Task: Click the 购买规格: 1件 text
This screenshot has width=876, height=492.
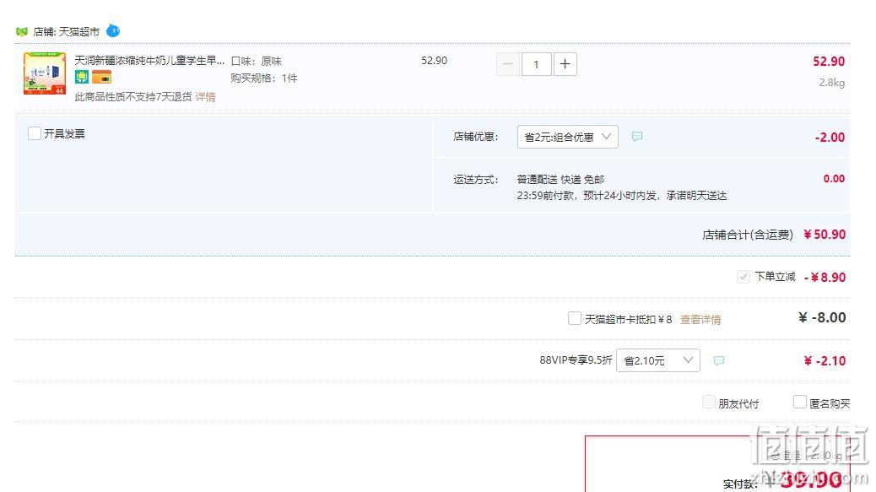Action: coord(264,78)
